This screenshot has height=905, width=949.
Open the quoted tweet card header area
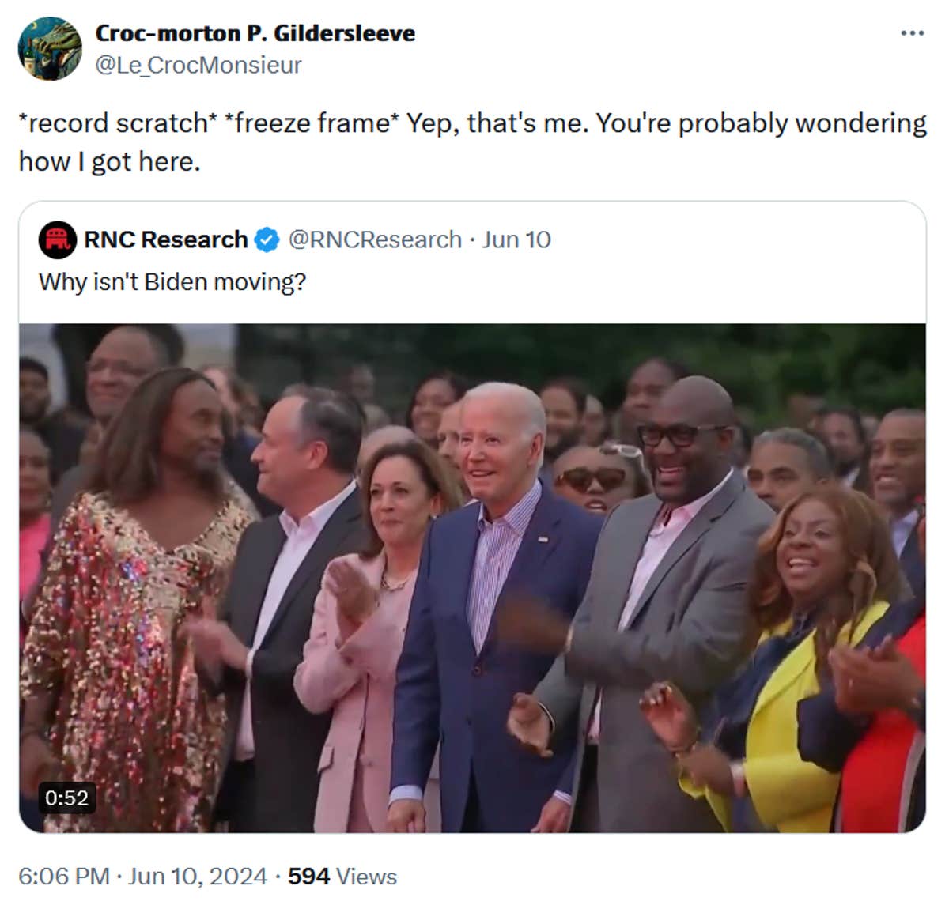(472, 261)
